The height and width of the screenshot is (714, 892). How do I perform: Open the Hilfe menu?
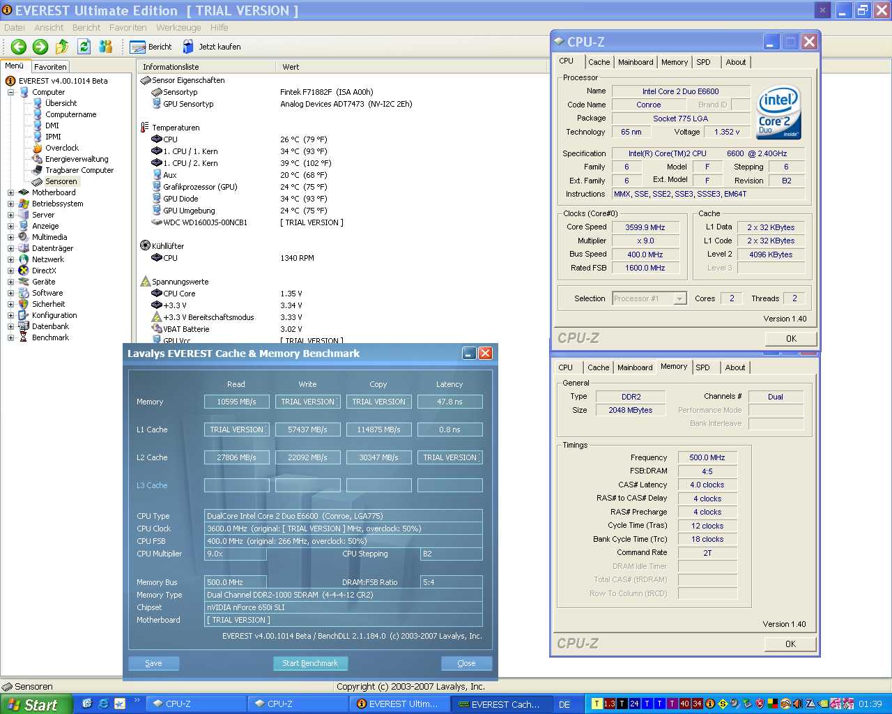click(x=219, y=28)
